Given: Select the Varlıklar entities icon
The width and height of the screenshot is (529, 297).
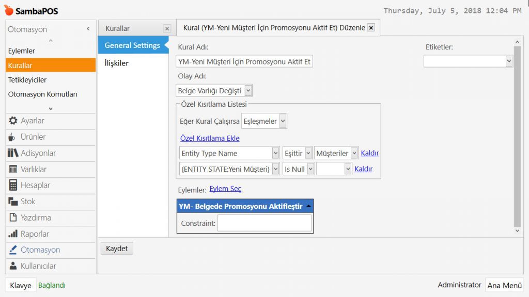Looking at the screenshot, I should pos(13,169).
